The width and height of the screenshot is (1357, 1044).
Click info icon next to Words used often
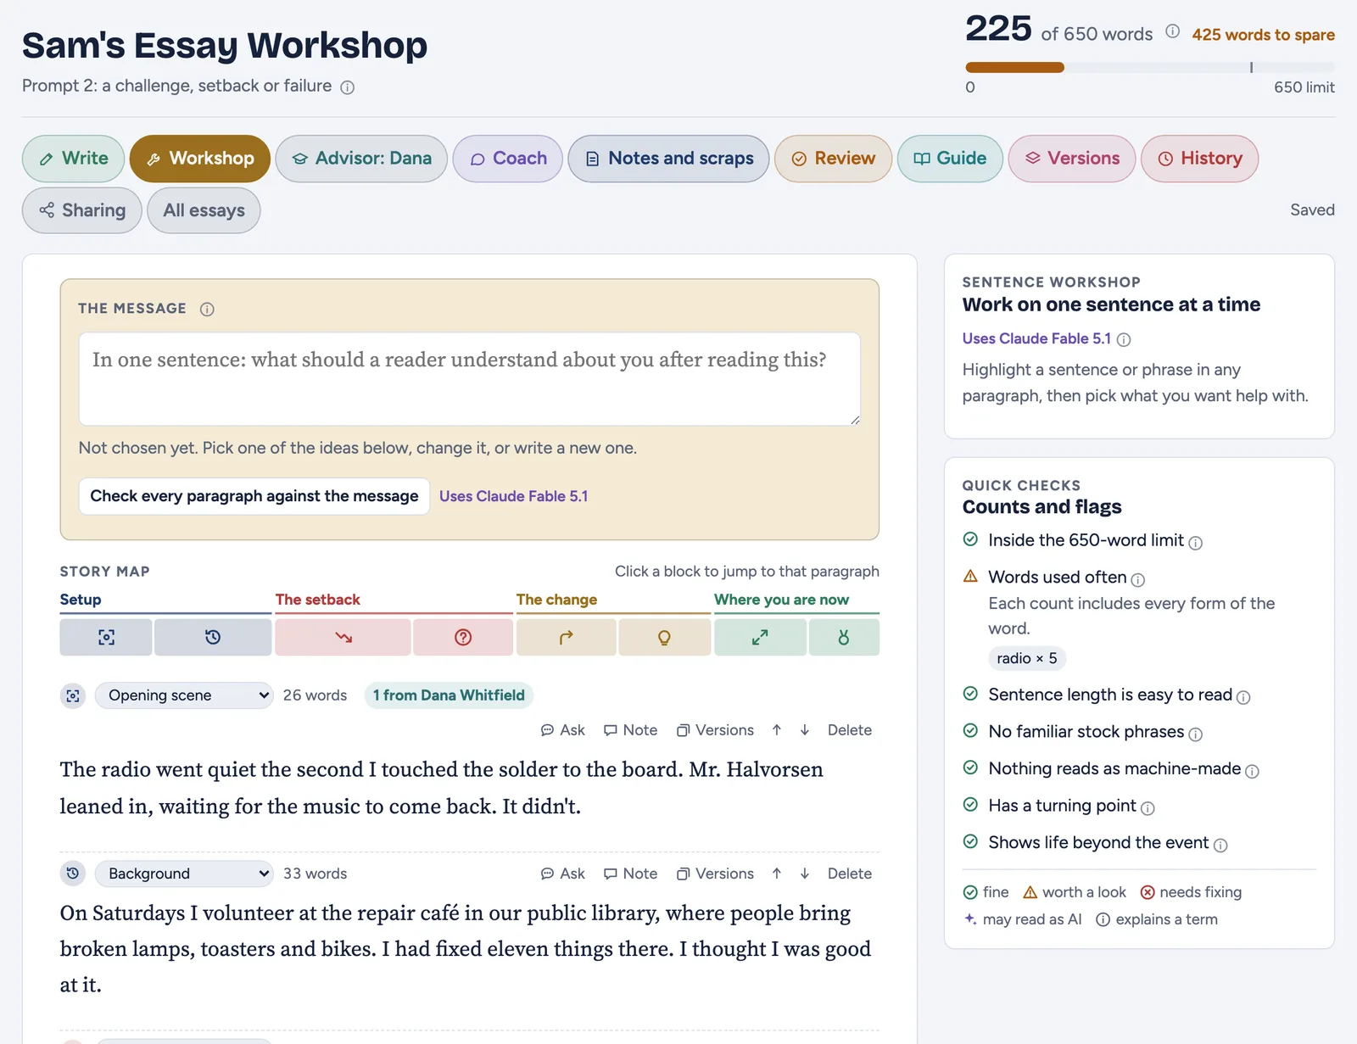click(x=1138, y=579)
